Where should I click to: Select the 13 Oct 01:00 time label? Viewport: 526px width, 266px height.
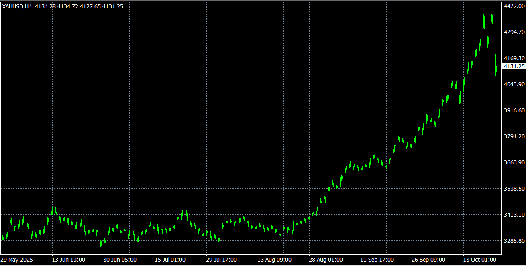pyautogui.click(x=480, y=260)
